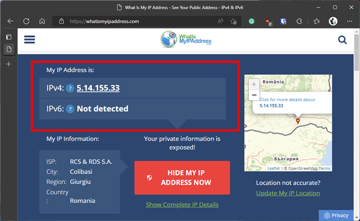
Task: Click the IPv6 help question mark
Action: (x=70, y=109)
